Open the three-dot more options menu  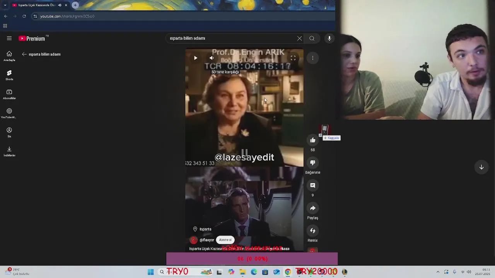coord(312,58)
